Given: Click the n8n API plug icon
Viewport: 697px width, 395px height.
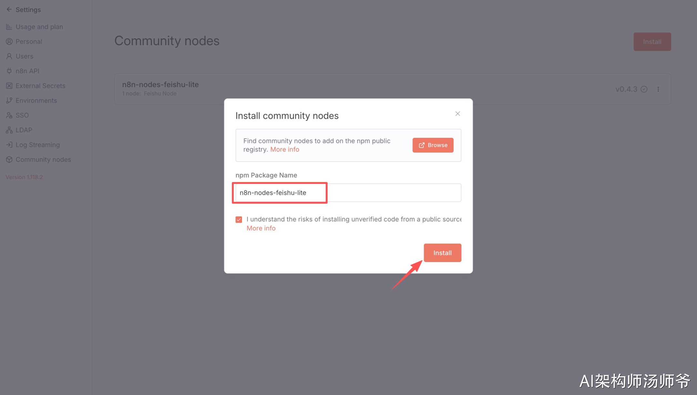Looking at the screenshot, I should click(9, 71).
